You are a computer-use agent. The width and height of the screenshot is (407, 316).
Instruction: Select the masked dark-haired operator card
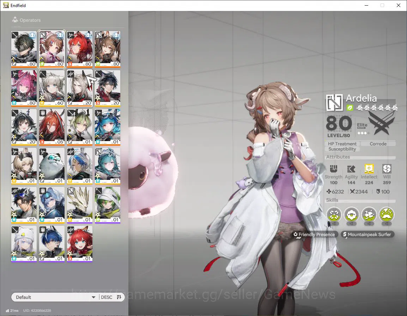[24, 49]
